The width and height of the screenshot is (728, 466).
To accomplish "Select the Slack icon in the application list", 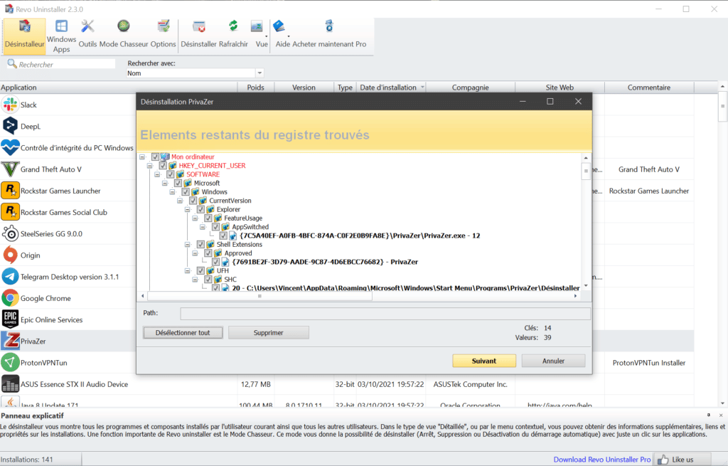I will (x=10, y=105).
